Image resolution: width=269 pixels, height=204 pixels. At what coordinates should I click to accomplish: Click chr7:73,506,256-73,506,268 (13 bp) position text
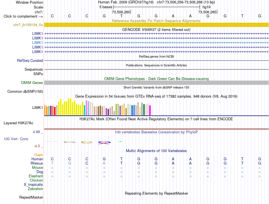pos(186,2)
